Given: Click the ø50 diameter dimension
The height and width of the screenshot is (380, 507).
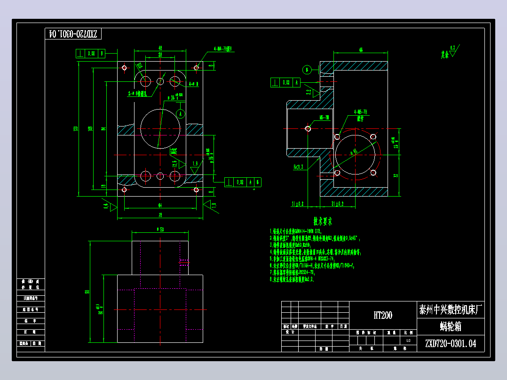Looking at the screenshot, I should [x=160, y=230].
